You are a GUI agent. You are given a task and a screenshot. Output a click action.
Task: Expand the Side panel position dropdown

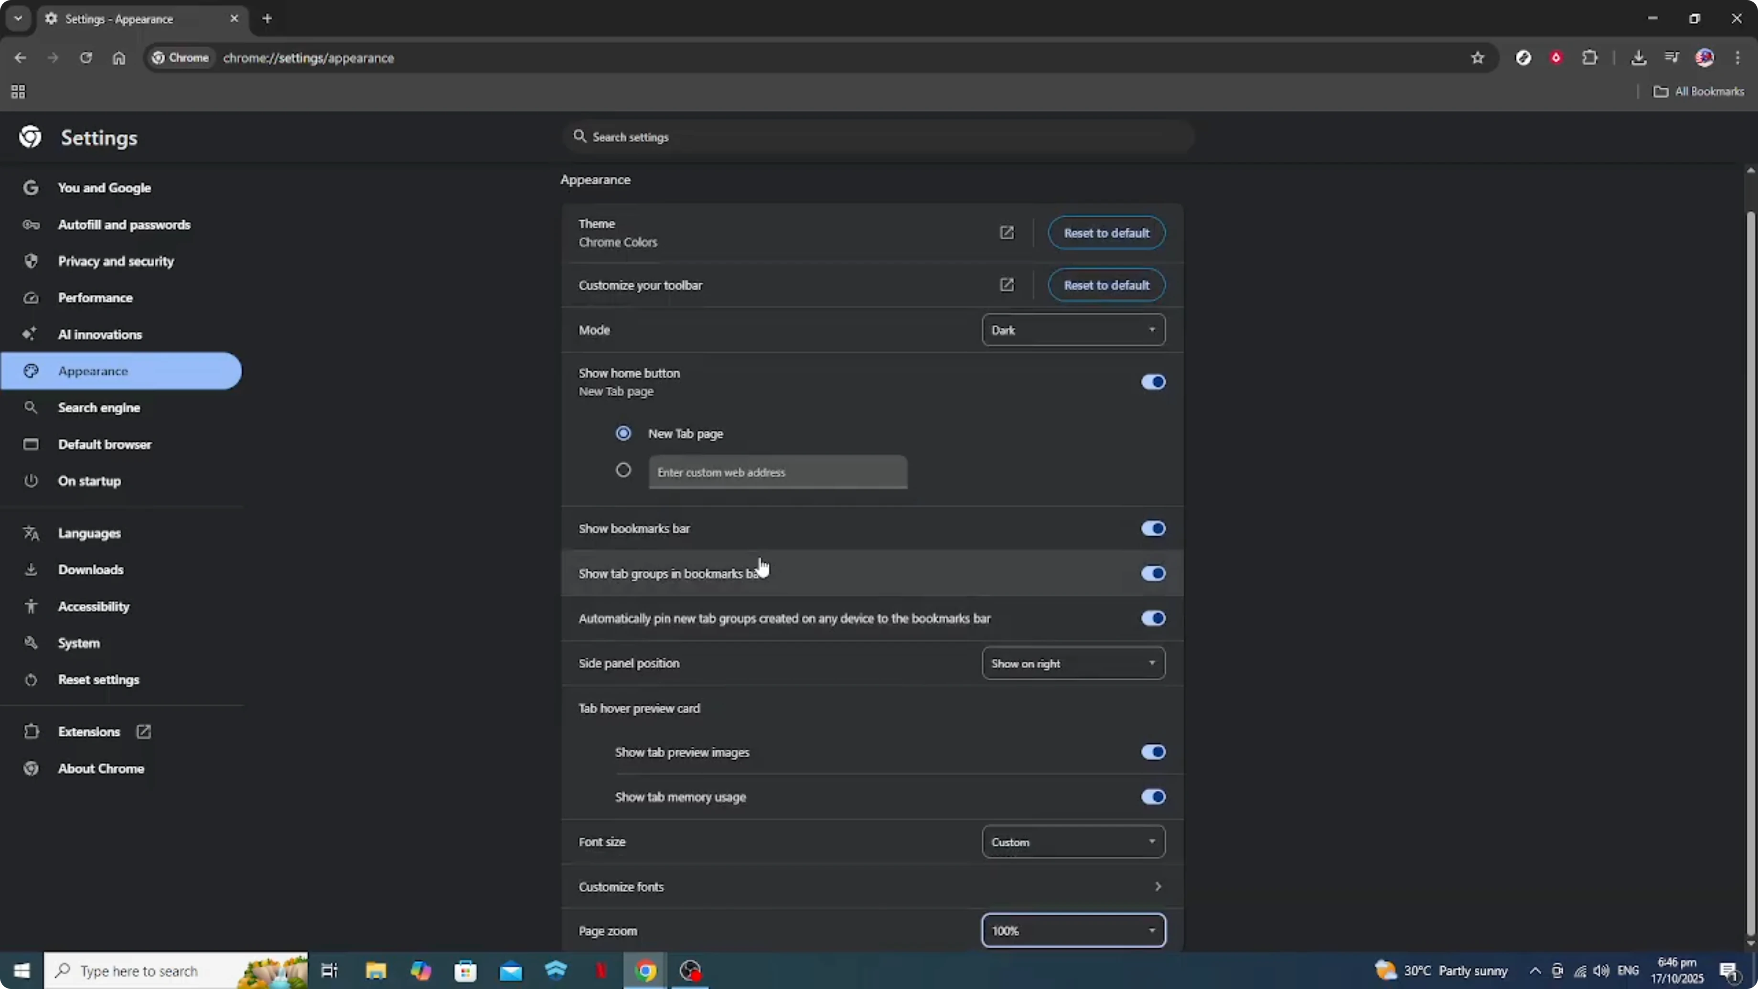[x=1073, y=664]
